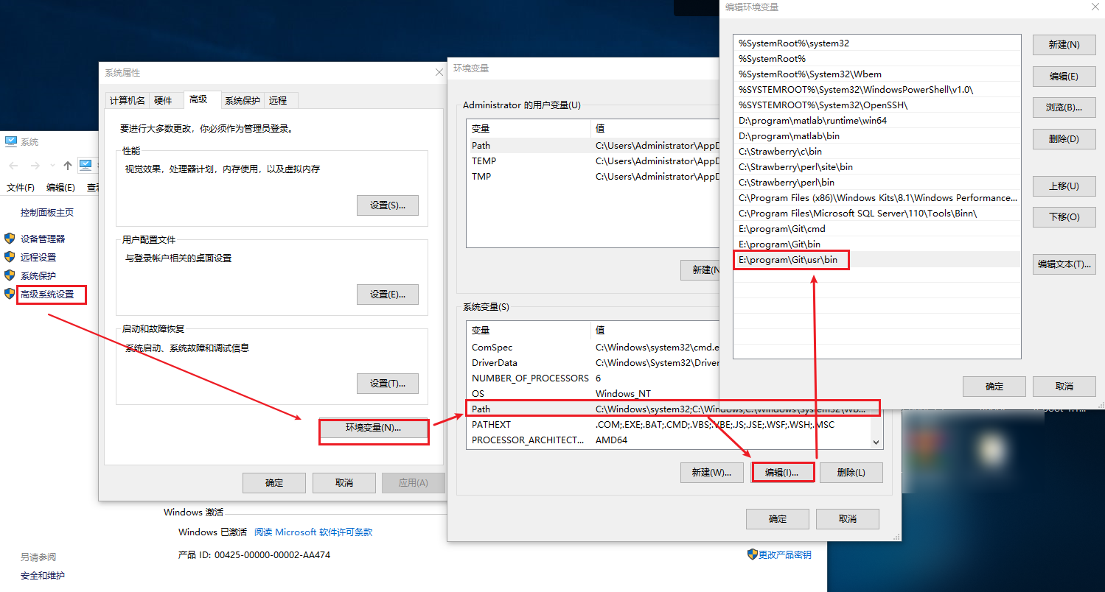Select the C:\Strawberry\perl\bin entry
Image resolution: width=1105 pixels, height=592 pixels.
point(877,182)
